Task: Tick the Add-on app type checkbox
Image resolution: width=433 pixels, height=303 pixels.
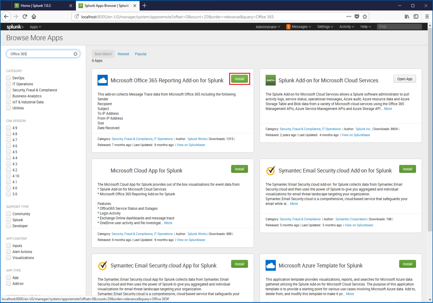Action: tap(9, 284)
